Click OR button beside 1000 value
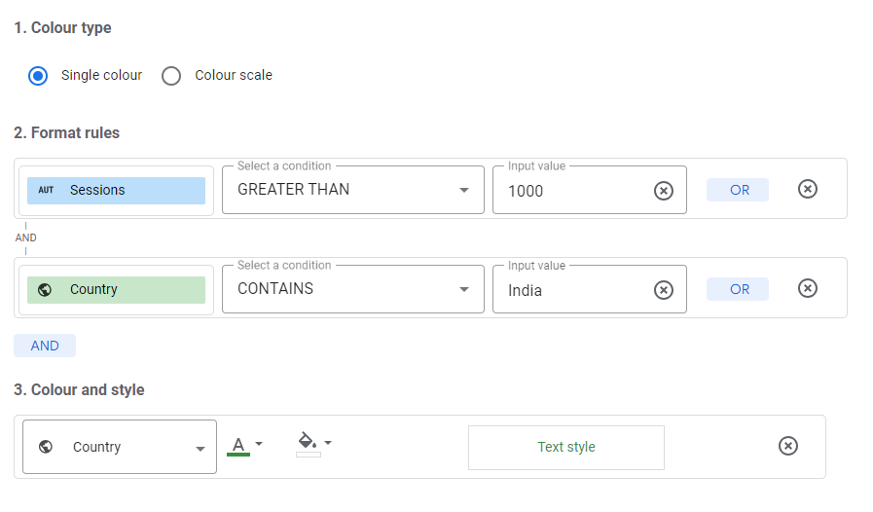Viewport: 873px width, 512px height. 738,190
